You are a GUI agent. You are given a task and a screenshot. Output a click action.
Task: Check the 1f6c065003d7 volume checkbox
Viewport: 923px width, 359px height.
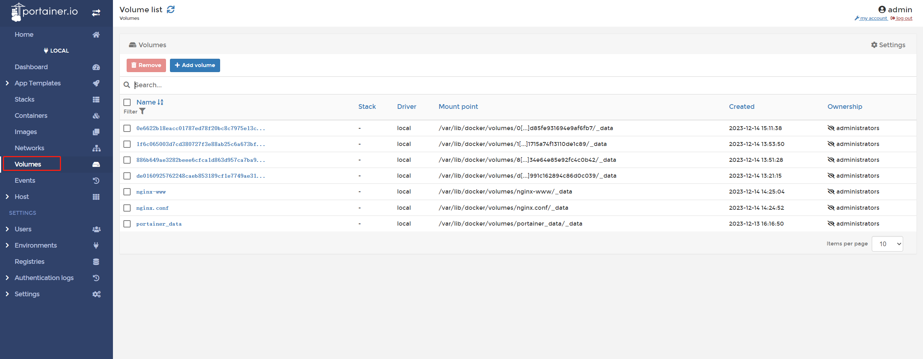[127, 144]
